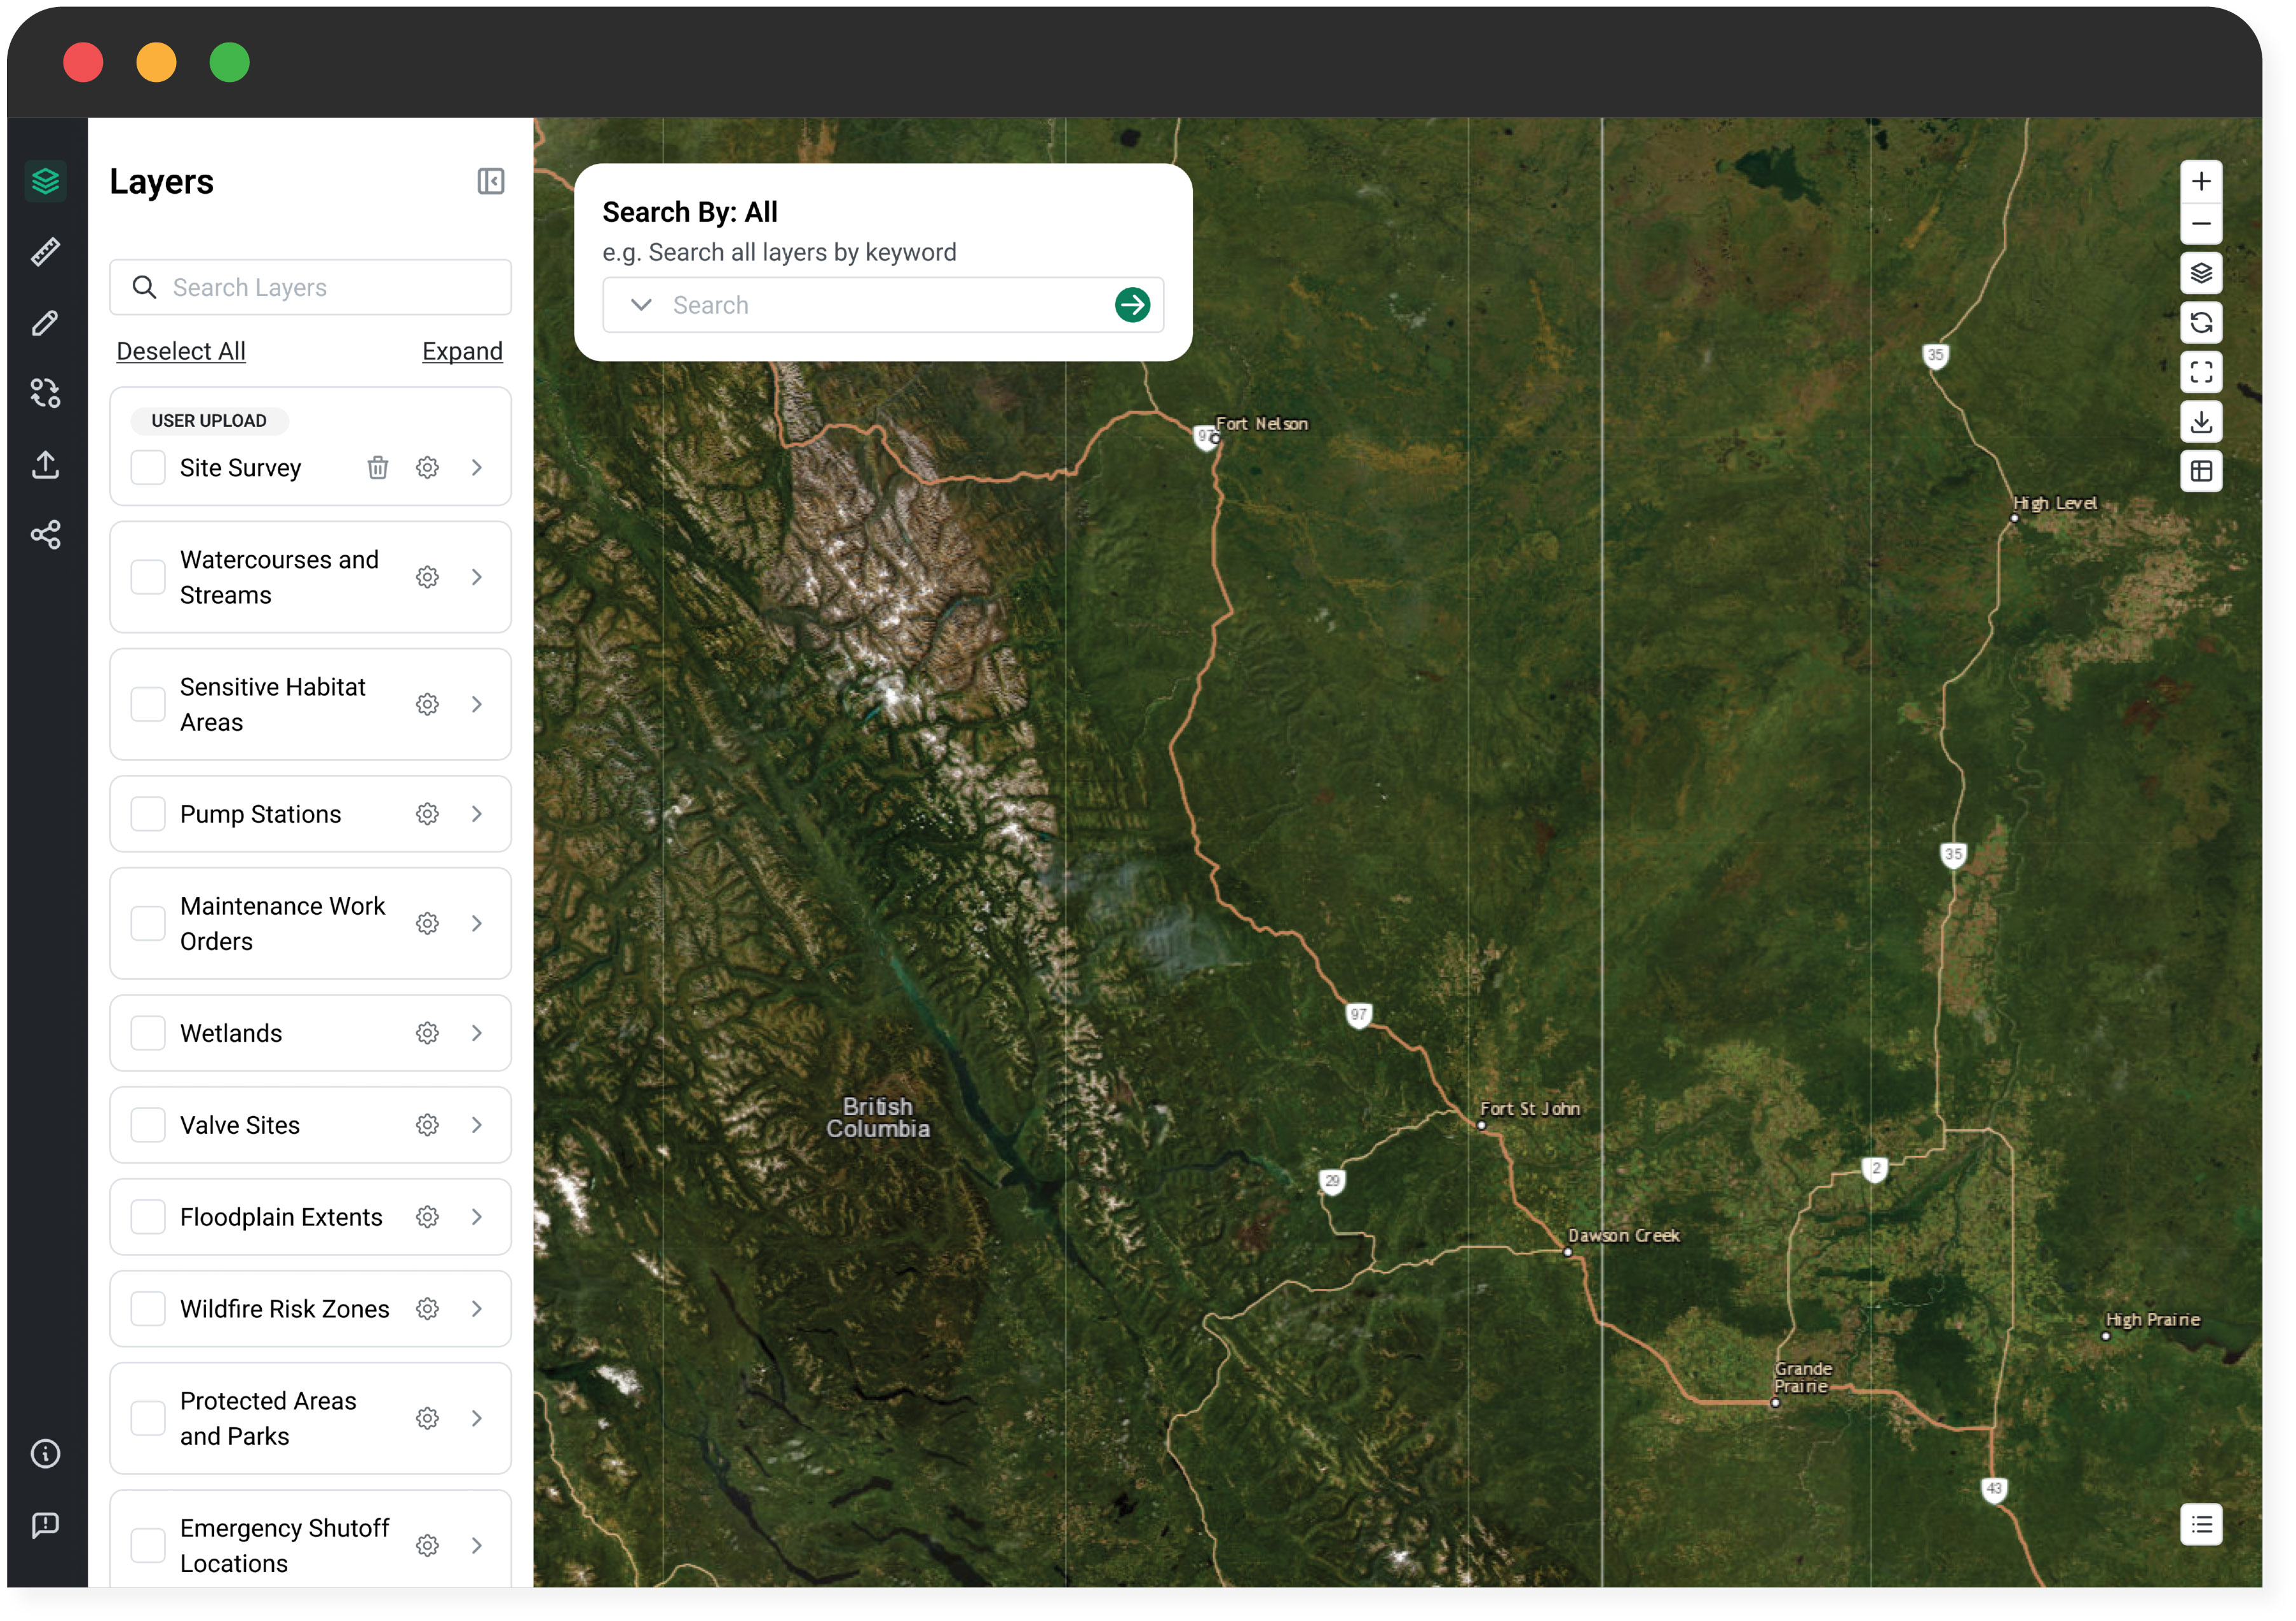Submit the search with green arrow
Image resolution: width=2296 pixels, height=1621 pixels.
coord(1134,305)
